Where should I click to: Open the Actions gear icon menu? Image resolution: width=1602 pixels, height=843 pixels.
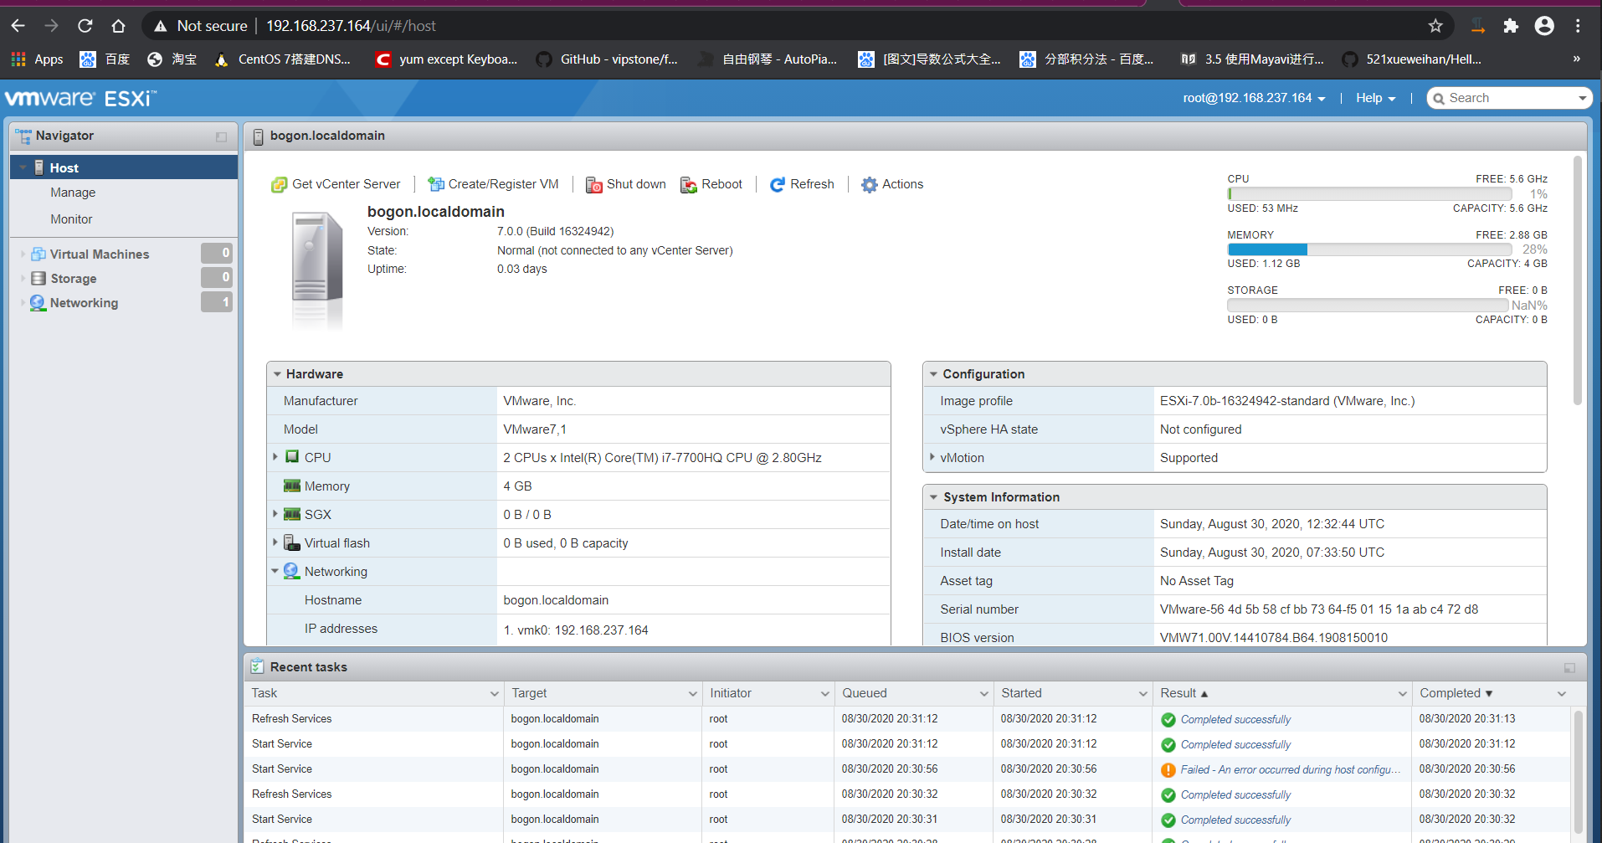coord(870,184)
